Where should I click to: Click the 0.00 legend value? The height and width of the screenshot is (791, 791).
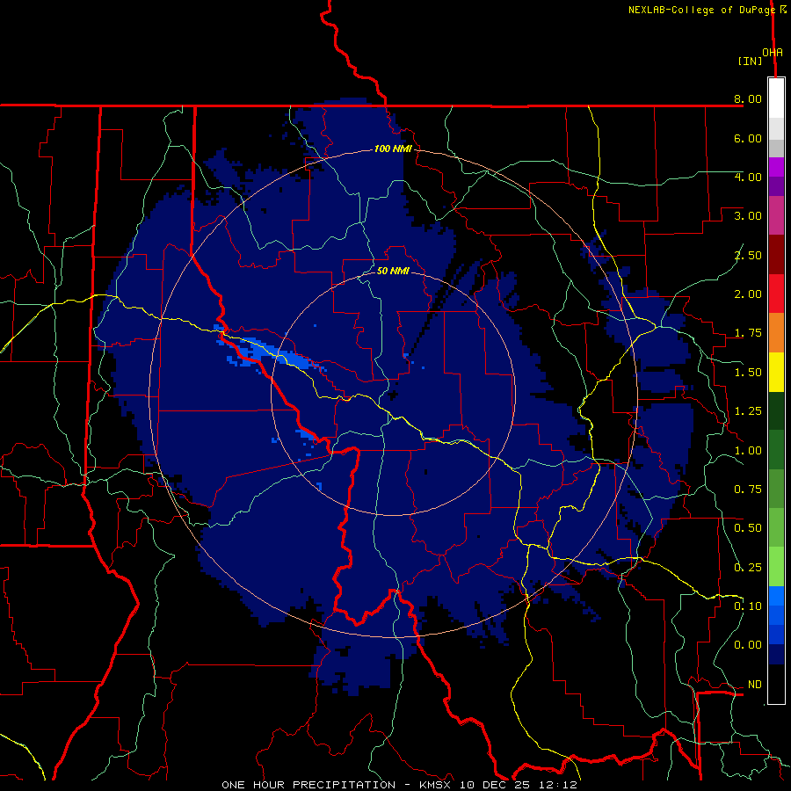[748, 645]
